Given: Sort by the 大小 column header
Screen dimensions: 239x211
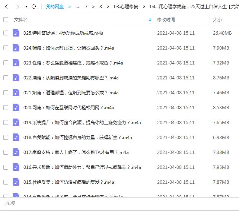Looking at the screenshot, I should coord(217,20).
